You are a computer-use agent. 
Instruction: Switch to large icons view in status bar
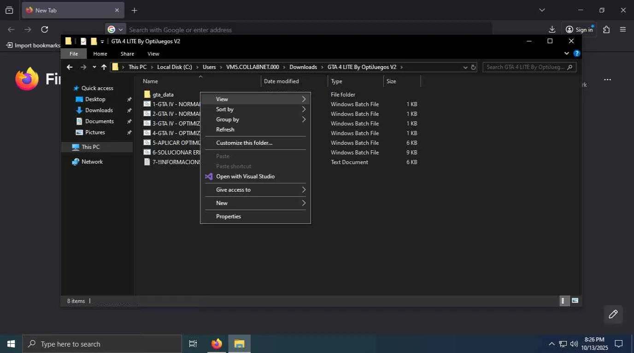pos(575,301)
